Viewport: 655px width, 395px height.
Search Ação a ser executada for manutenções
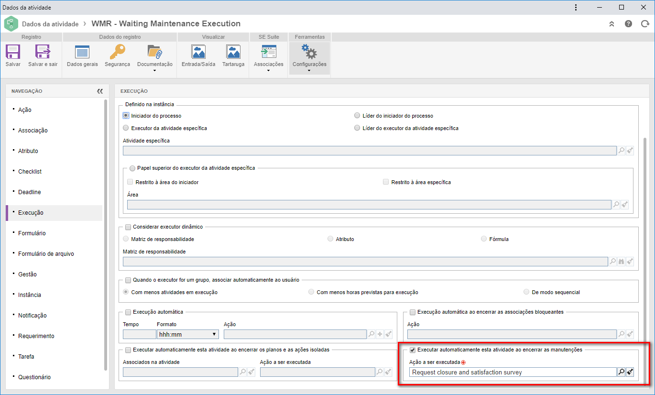(x=622, y=372)
